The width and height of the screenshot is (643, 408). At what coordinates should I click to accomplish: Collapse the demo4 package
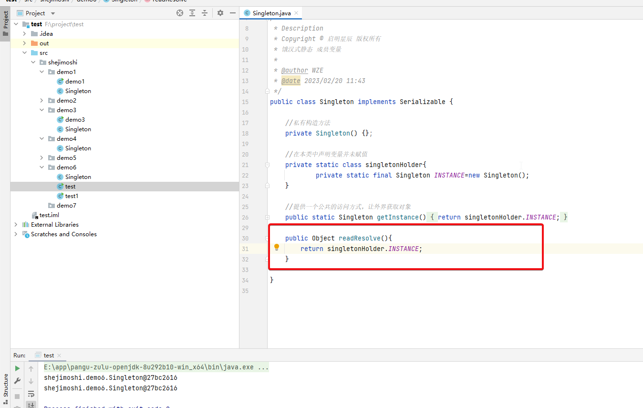pyautogui.click(x=41, y=139)
